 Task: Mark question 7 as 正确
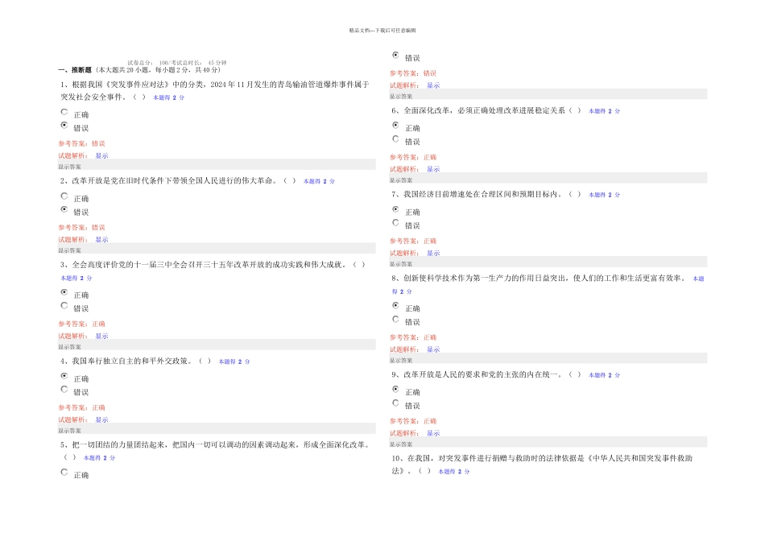pyautogui.click(x=395, y=209)
